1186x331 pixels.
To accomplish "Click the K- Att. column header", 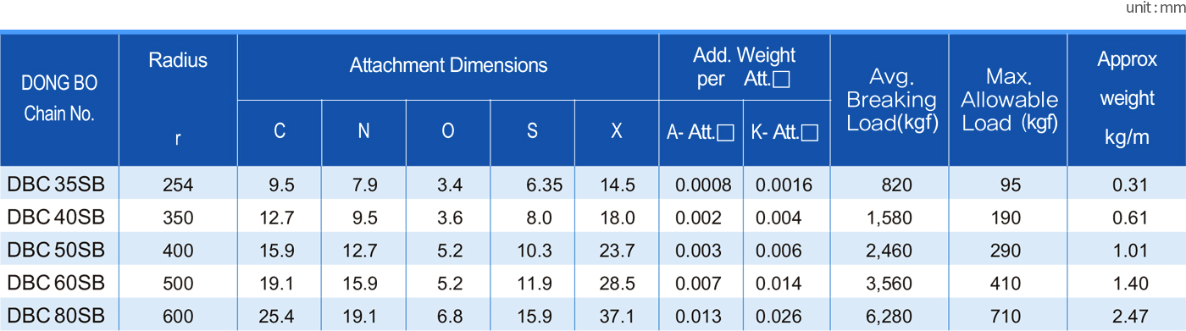I will coord(785,133).
